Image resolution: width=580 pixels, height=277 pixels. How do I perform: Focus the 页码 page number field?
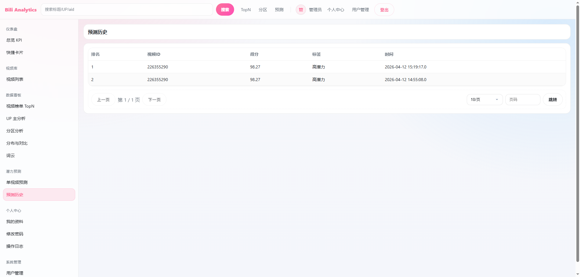click(523, 99)
